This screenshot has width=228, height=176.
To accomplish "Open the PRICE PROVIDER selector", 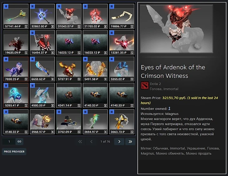I will [14, 152].
